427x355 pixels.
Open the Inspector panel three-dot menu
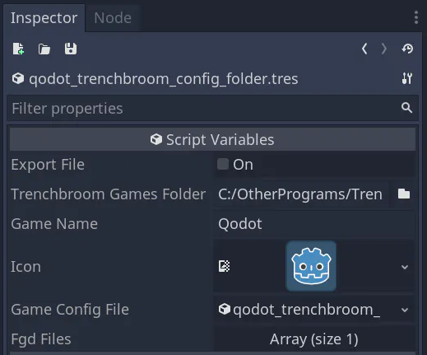click(416, 17)
